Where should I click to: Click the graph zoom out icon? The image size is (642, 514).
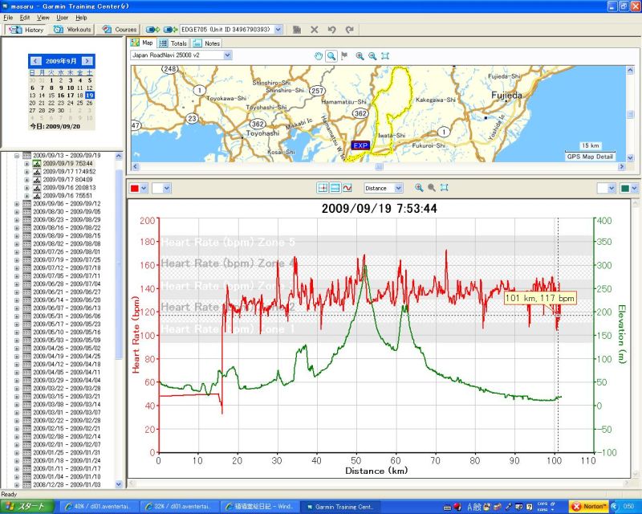432,188
